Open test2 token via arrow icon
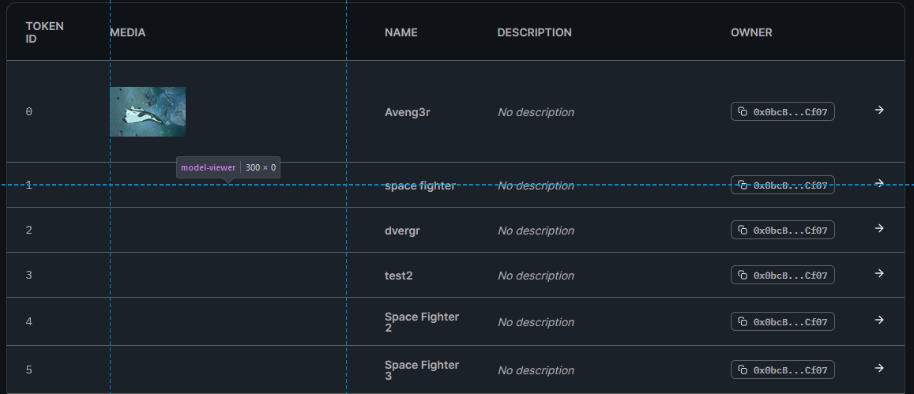The image size is (914, 394). pos(879,273)
